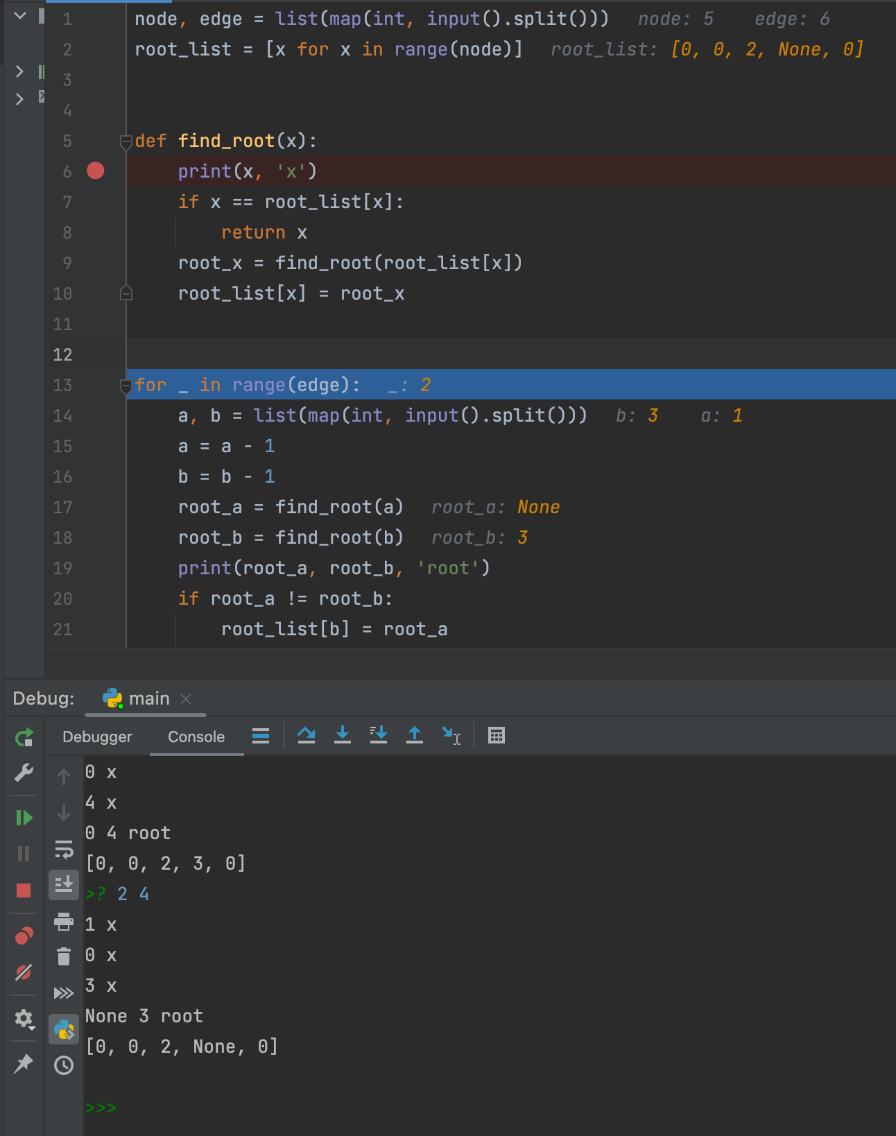
Task: Collapse the find_root function definition
Action: click(126, 142)
